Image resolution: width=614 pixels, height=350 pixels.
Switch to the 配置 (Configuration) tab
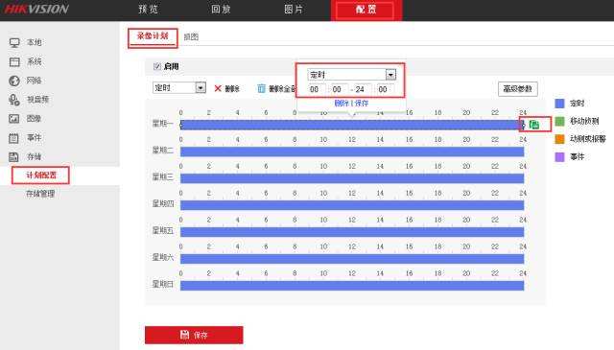(366, 10)
